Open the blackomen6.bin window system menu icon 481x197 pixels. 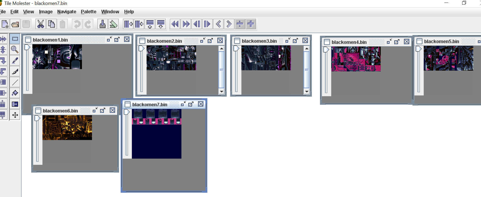click(x=38, y=111)
